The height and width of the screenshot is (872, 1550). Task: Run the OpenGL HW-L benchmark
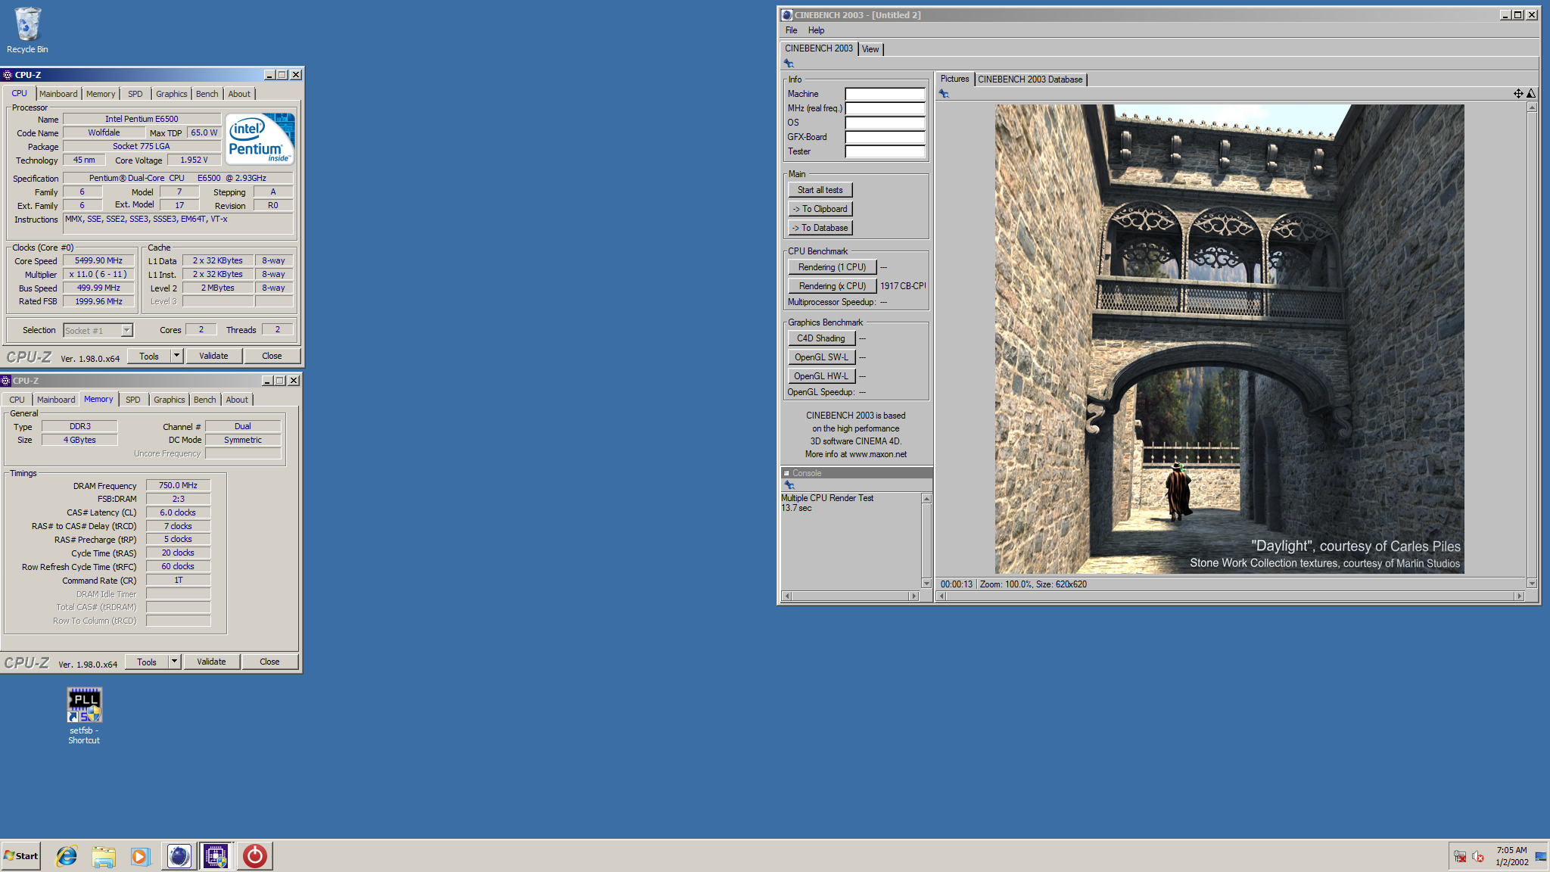[821, 376]
